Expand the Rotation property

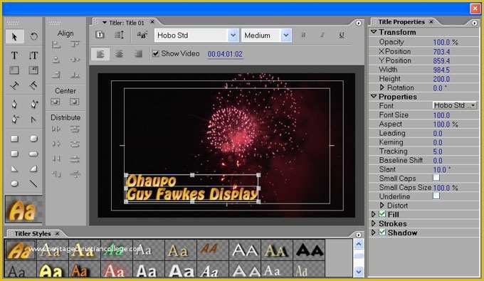click(382, 88)
